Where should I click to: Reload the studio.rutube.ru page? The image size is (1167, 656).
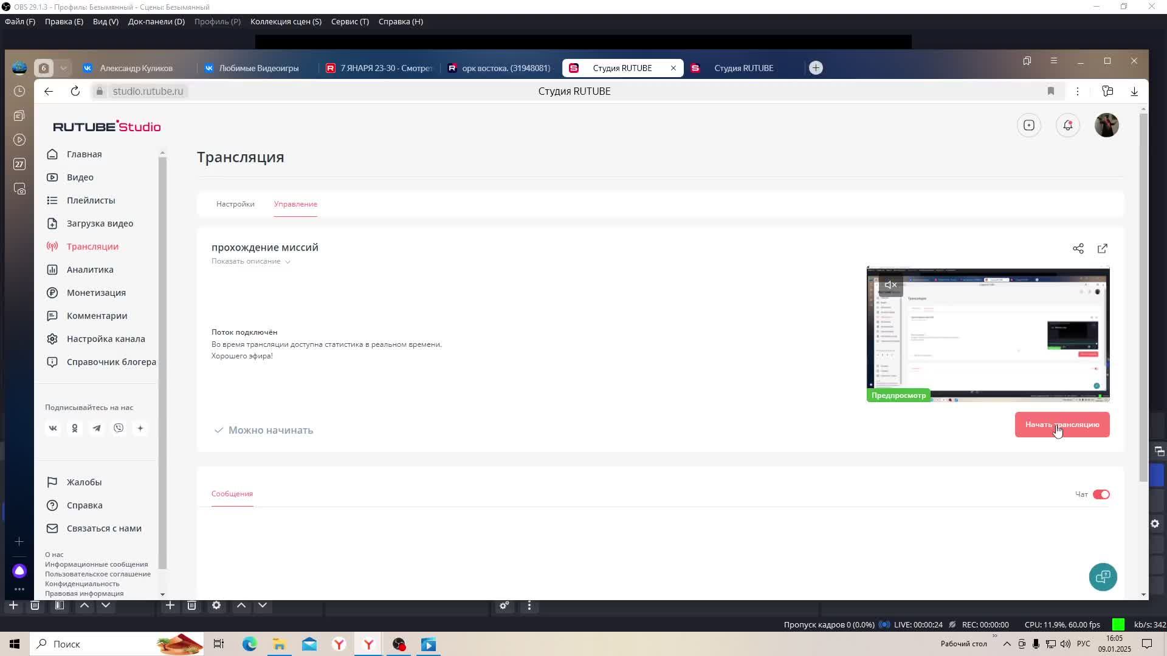click(x=75, y=91)
